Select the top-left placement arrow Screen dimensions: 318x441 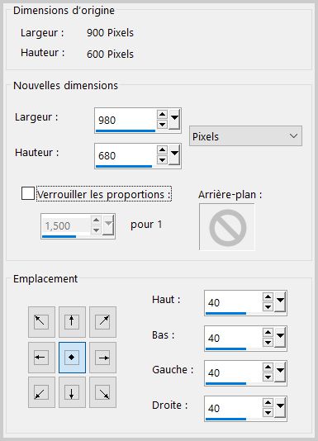tap(41, 322)
